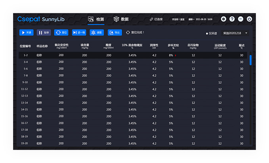
Task: Open settings via the gear icon
Action: 223,19
